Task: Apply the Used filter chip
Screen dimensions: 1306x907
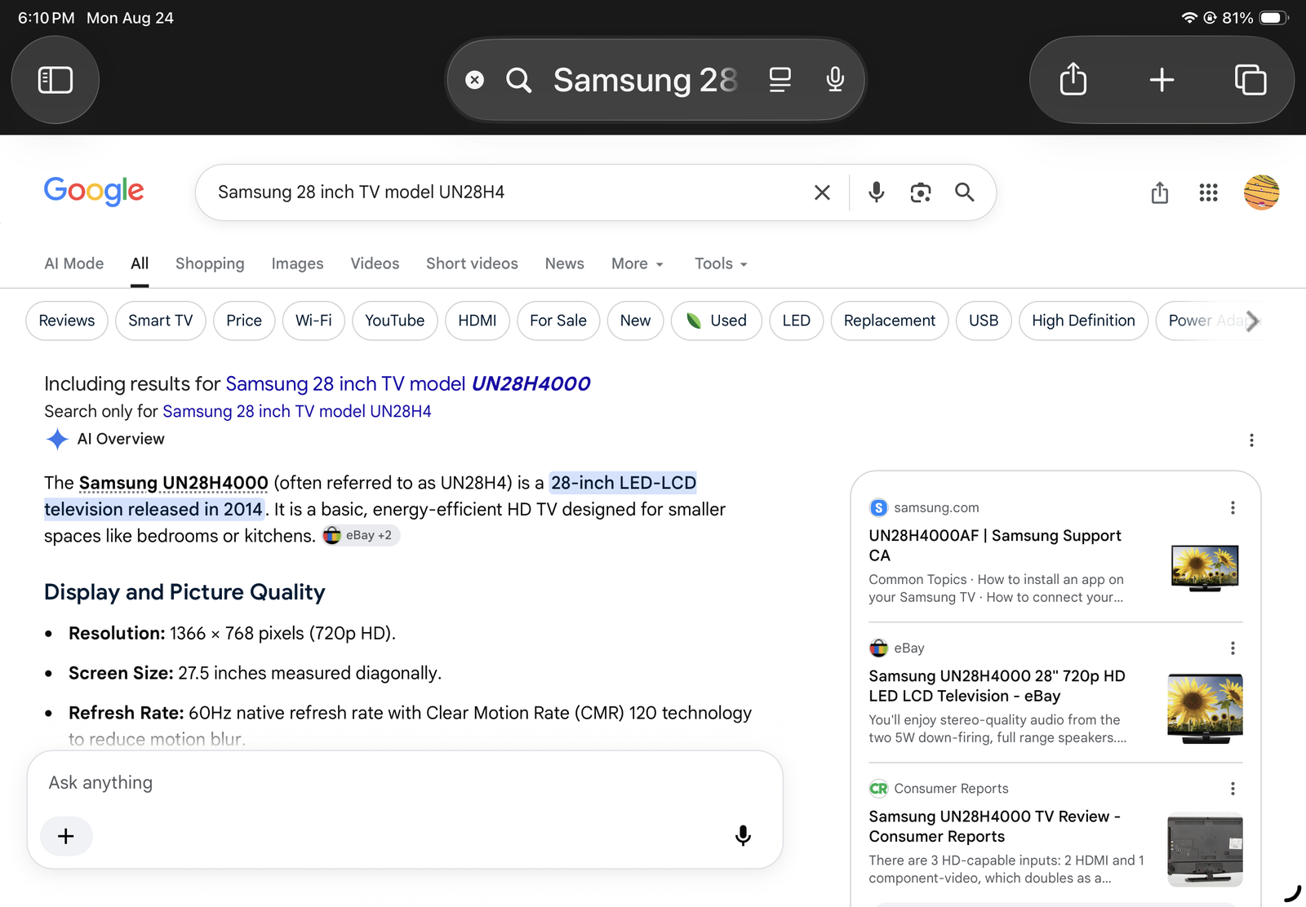Action: [717, 321]
